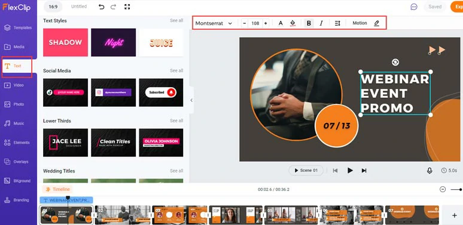Viewport: 463px width, 225px height.
Task: Select the TikTok name tag preset
Action: (x=66, y=93)
